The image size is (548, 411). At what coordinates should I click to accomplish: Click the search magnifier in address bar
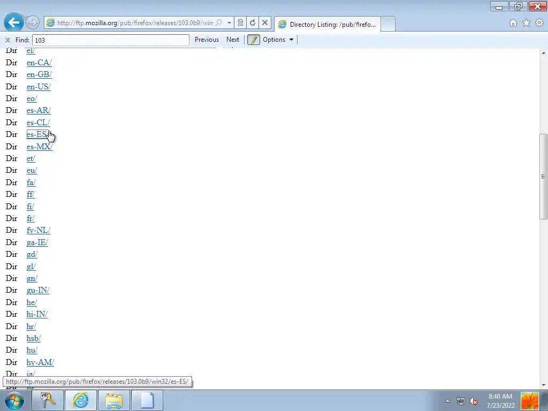219,22
